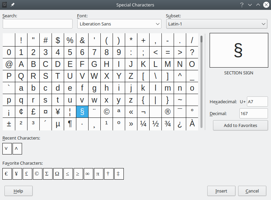Select the pilcrow ¶ character

[70, 124]
